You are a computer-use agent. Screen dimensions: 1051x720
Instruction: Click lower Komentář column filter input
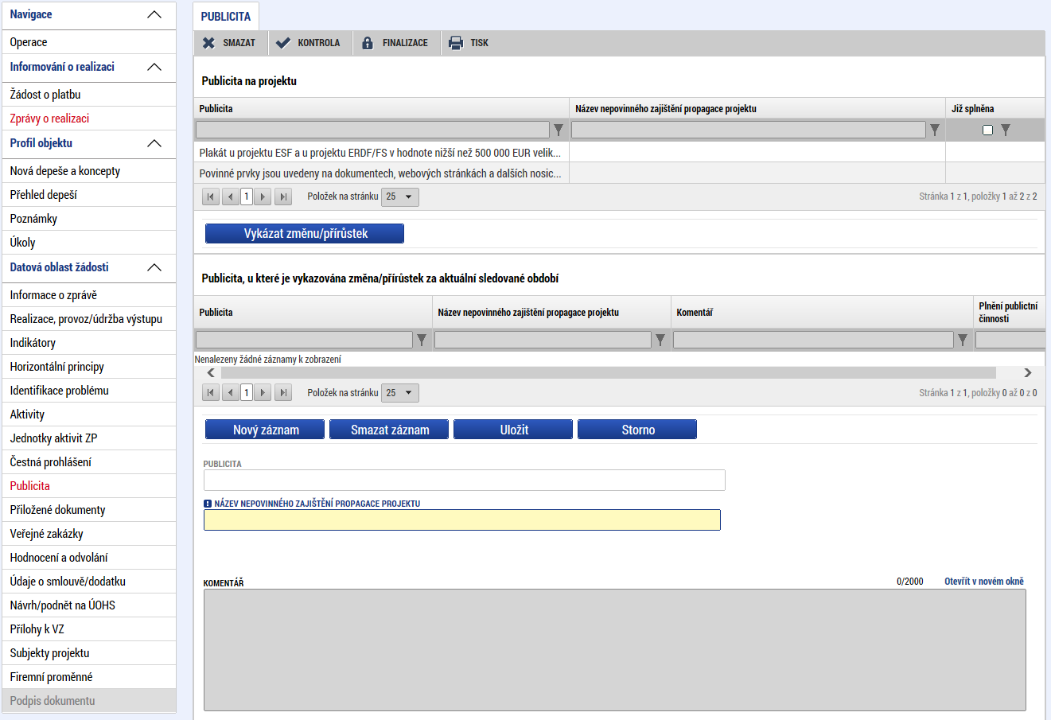[x=813, y=340]
